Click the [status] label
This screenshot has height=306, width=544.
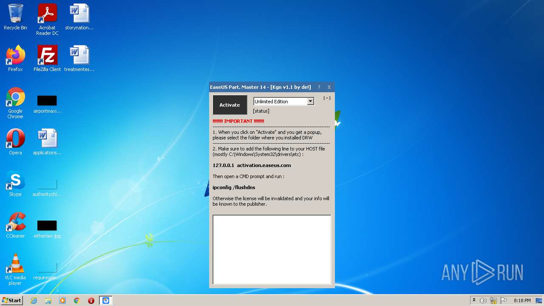tap(261, 111)
